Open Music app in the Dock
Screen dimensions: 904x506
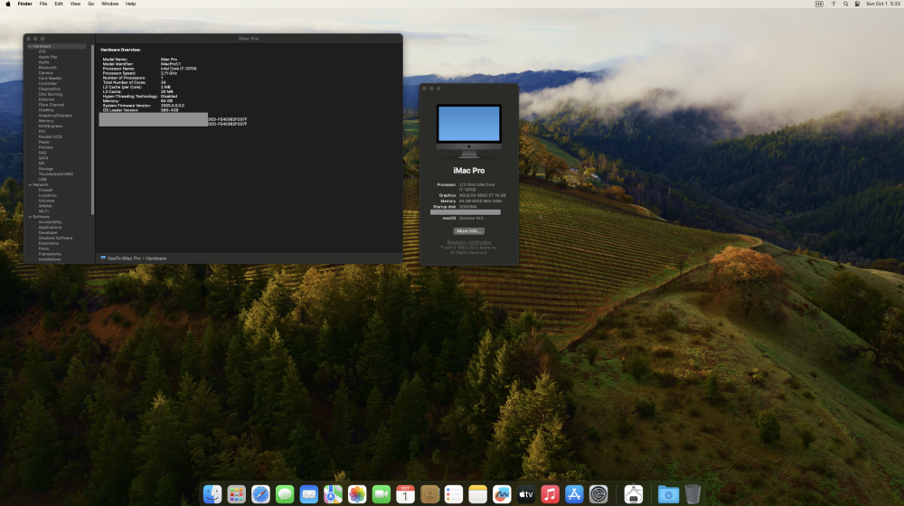(550, 494)
